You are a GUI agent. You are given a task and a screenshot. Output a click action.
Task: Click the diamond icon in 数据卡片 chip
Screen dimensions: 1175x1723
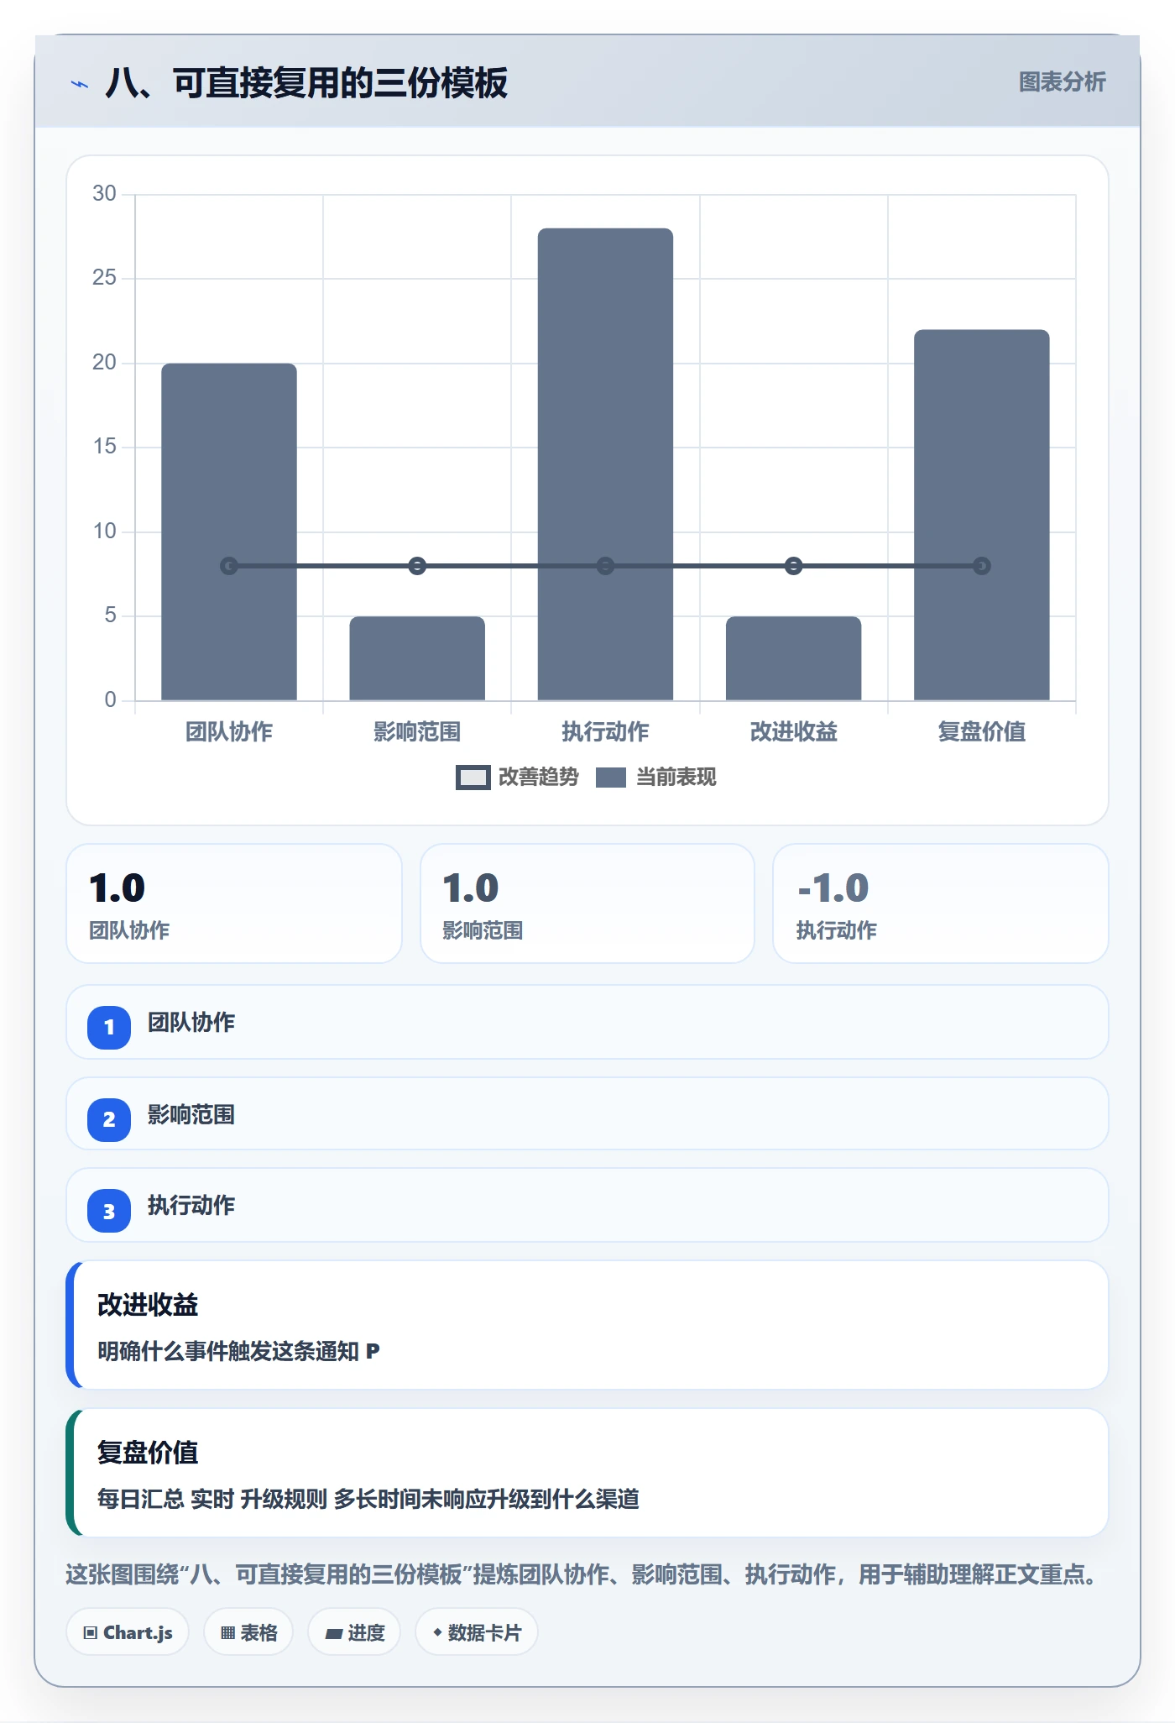(x=437, y=1632)
